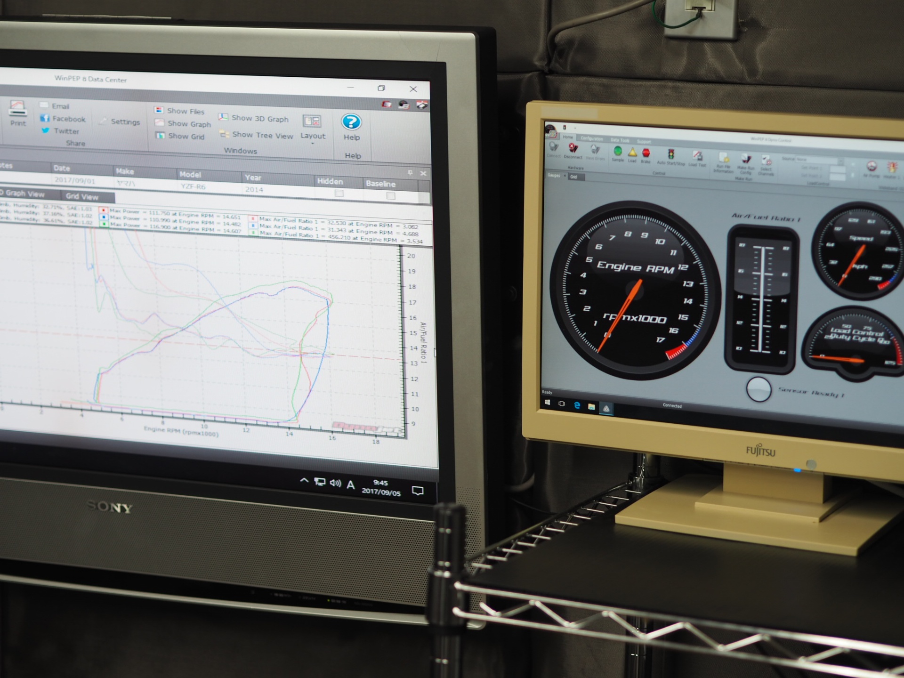Toggle the green Max Air/Fuel Ratio series marker
Viewport: 904px width, 678px height.
click(253, 233)
